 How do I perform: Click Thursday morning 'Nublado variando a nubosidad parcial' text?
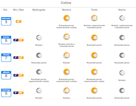[66, 45]
